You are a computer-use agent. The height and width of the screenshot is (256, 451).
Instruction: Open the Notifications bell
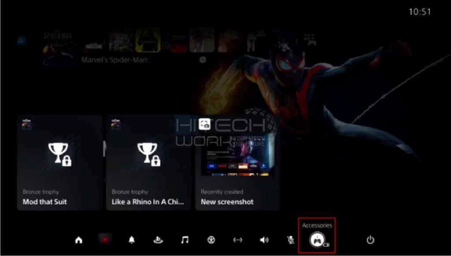pyautogui.click(x=131, y=240)
